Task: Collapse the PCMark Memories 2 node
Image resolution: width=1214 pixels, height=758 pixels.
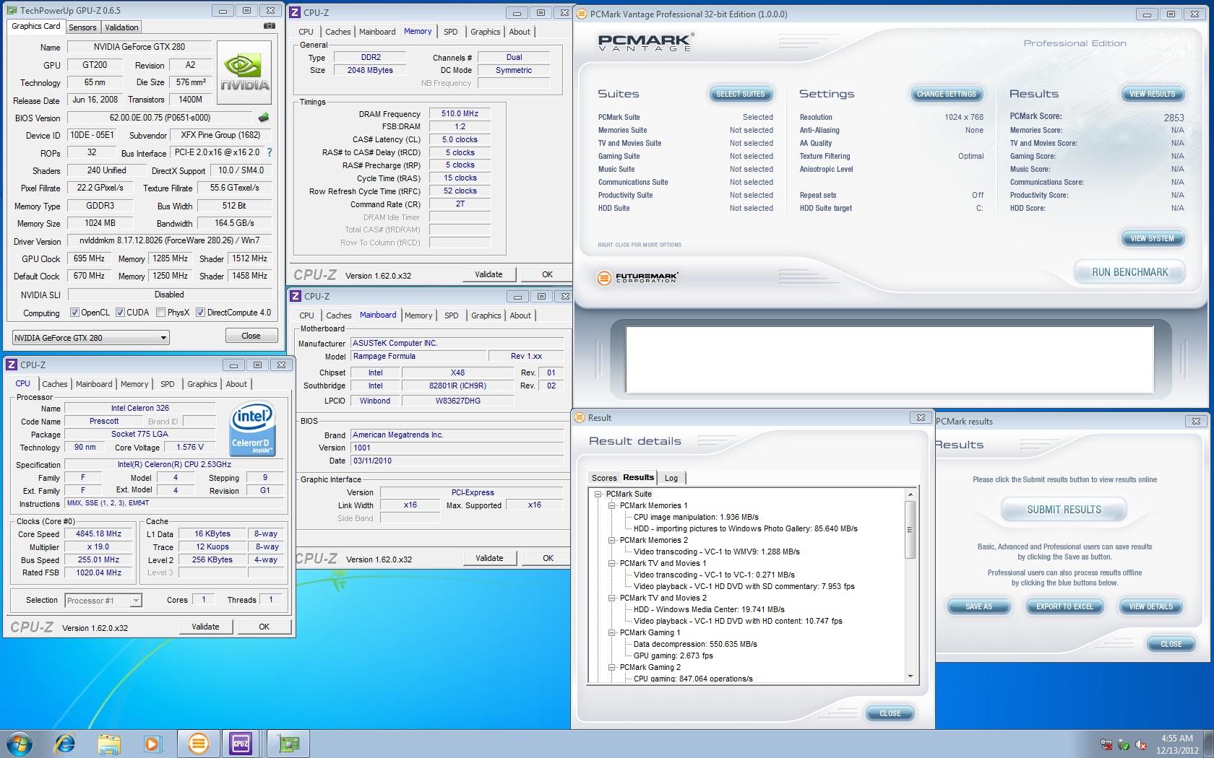Action: point(612,540)
